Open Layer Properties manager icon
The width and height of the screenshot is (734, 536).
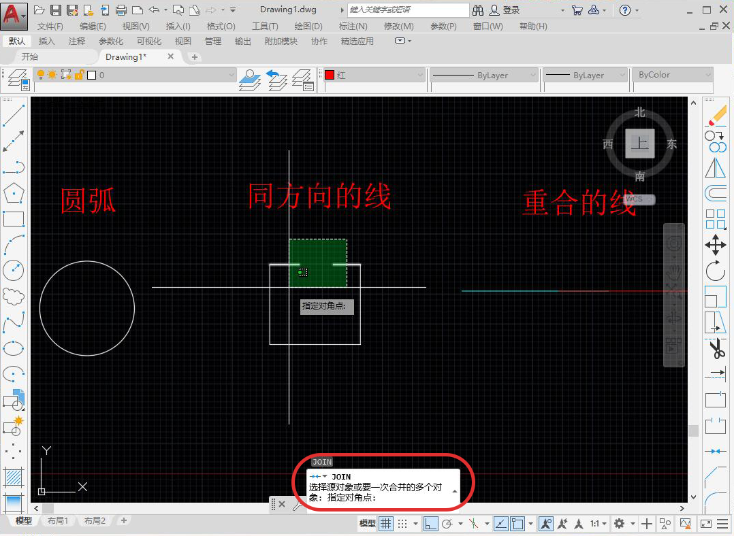[17, 80]
